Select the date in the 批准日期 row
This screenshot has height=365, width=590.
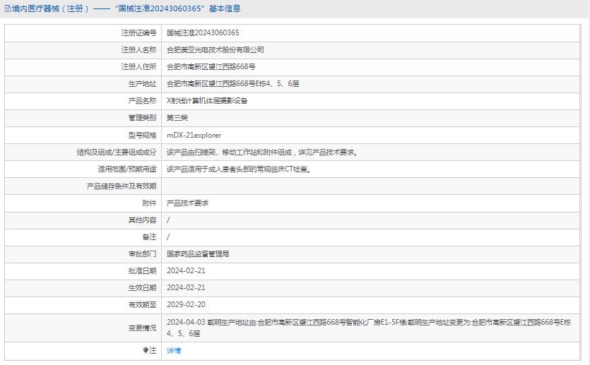pos(186,271)
